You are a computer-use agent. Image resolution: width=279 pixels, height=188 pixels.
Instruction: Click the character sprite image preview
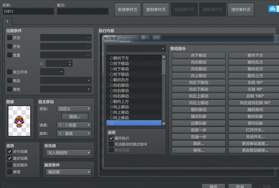(x=19, y=121)
